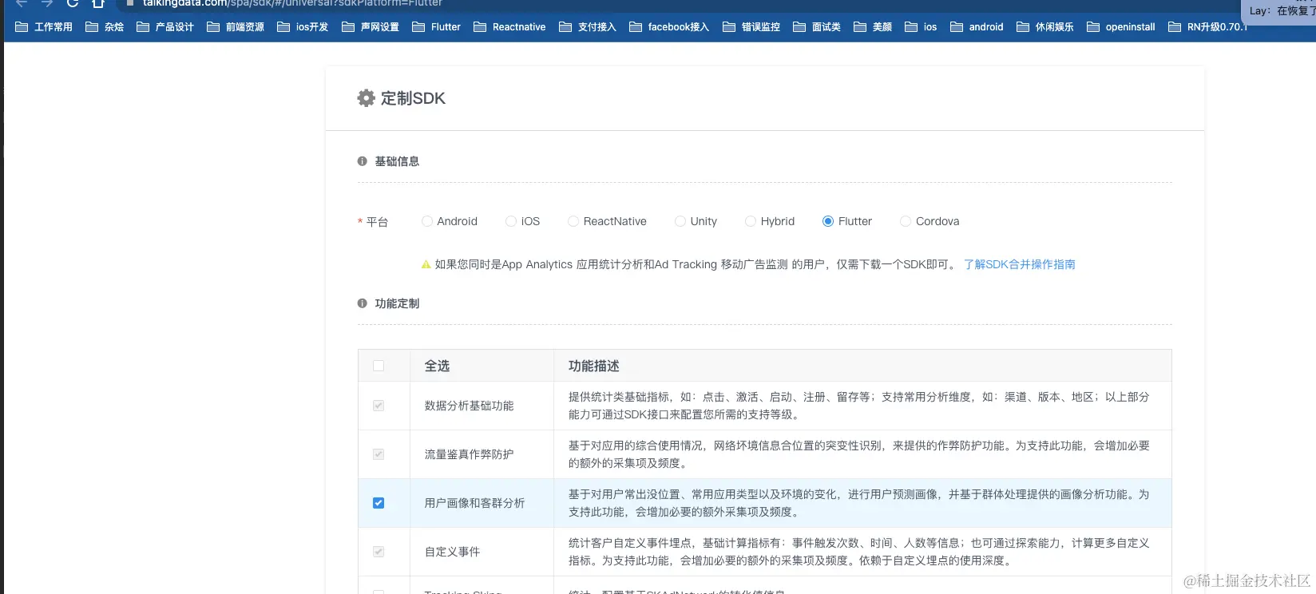Click the browser URL address bar
This screenshot has width=1316, height=594.
pyautogui.click(x=679, y=3)
